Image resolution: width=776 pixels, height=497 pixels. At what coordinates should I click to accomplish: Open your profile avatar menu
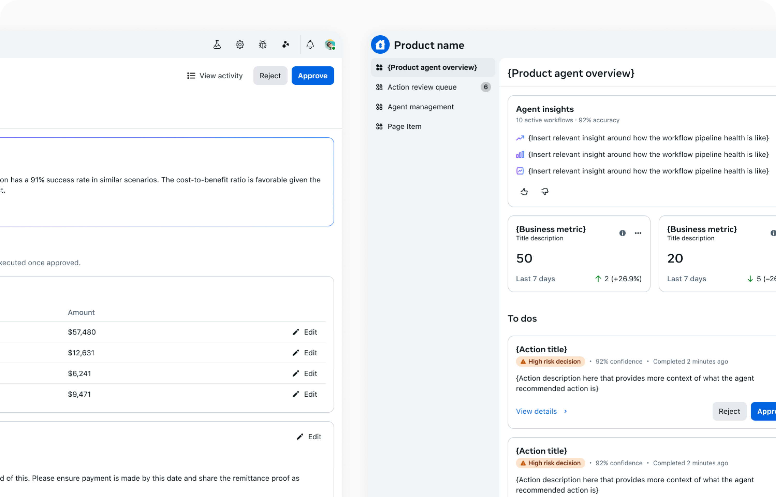point(330,45)
